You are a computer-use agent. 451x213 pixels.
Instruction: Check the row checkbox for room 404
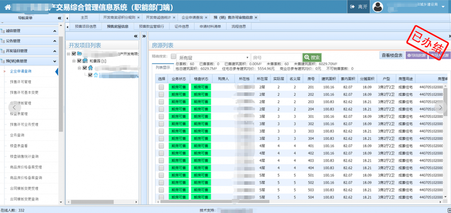pyautogui.click(x=161, y=168)
